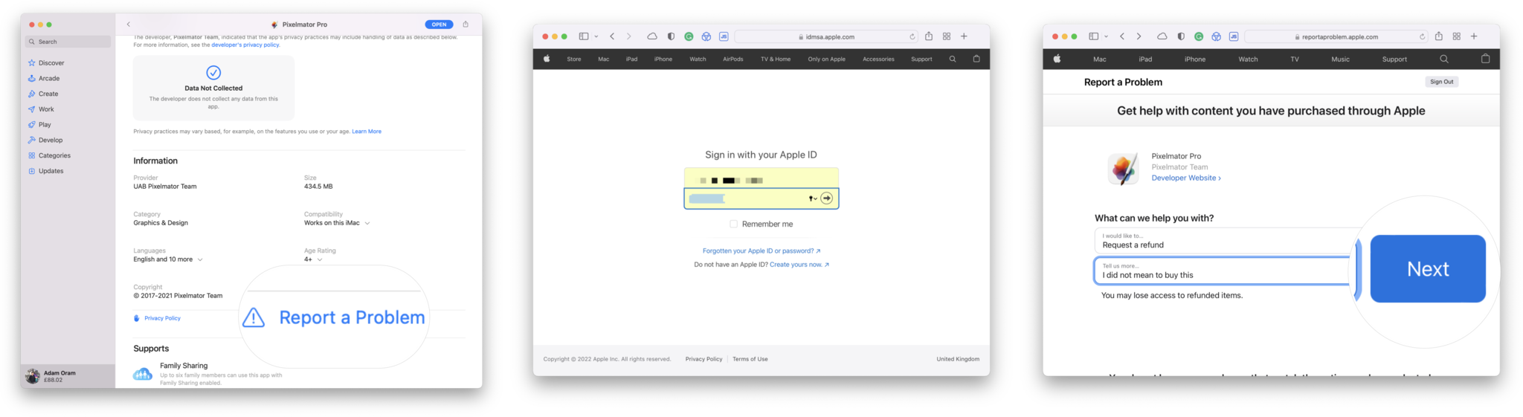Expand Languages 'English and 10 more'
Viewport: 1523px width, 417px height.
pyautogui.click(x=200, y=259)
